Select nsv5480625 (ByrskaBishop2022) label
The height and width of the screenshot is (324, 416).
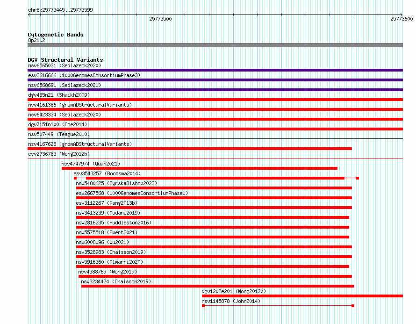[x=116, y=183]
